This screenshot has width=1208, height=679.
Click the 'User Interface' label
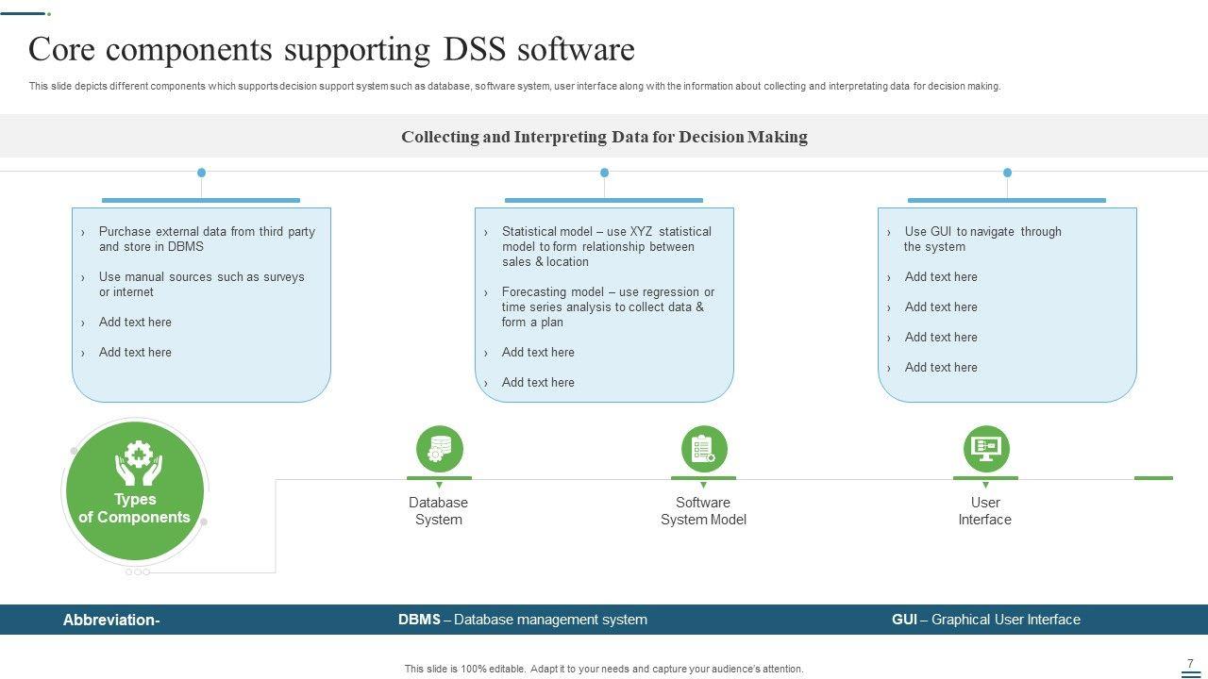984,511
